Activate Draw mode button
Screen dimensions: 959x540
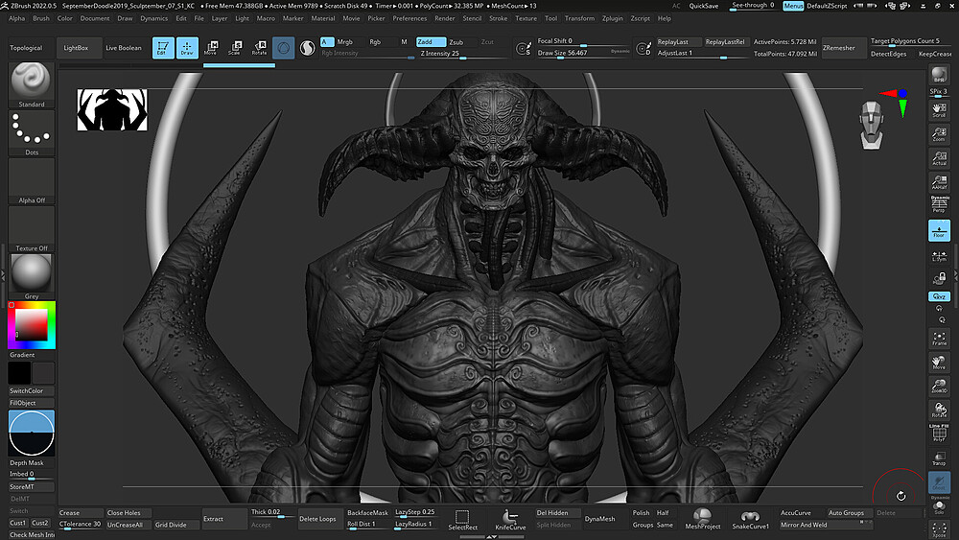point(187,48)
